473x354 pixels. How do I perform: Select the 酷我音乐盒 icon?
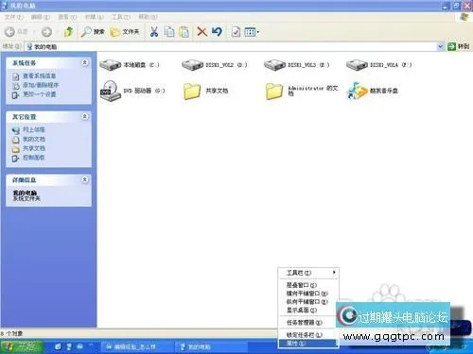373,91
